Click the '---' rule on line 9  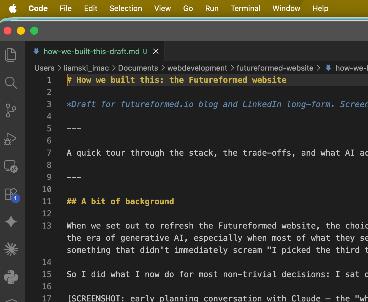[x=74, y=177]
